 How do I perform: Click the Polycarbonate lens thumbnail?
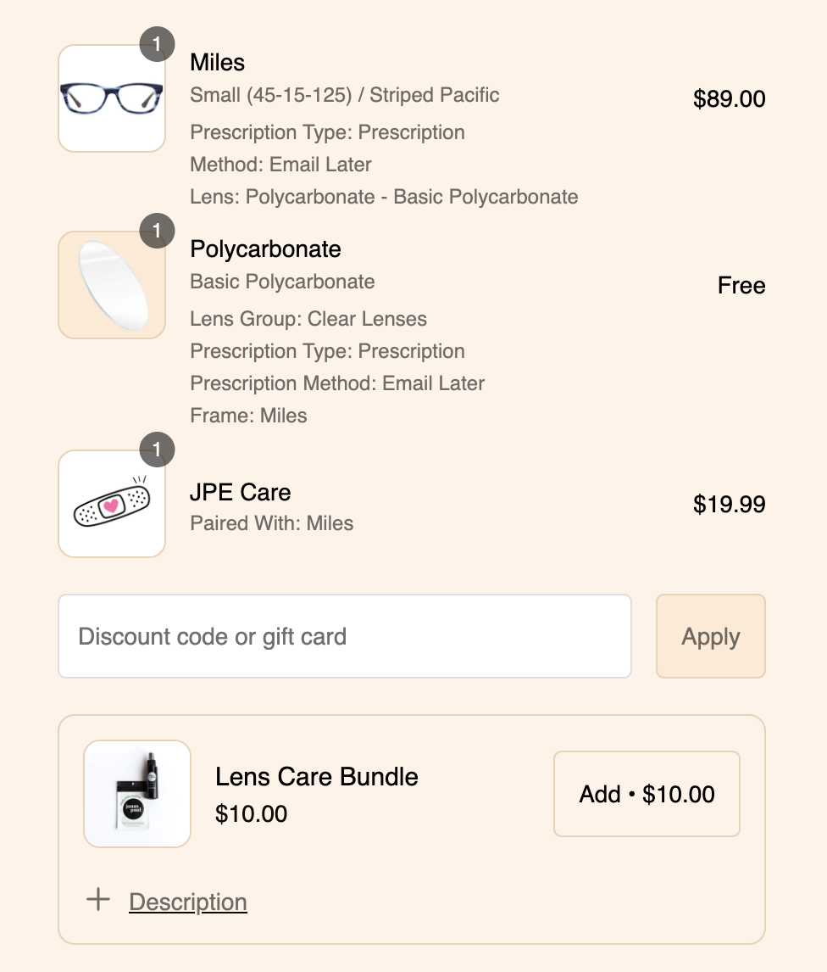pyautogui.click(x=111, y=285)
